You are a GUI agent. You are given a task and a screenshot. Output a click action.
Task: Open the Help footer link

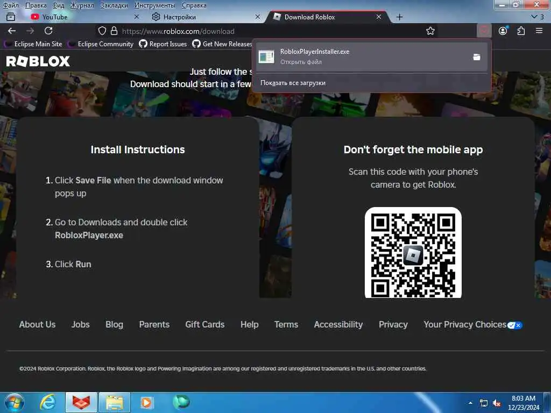250,324
